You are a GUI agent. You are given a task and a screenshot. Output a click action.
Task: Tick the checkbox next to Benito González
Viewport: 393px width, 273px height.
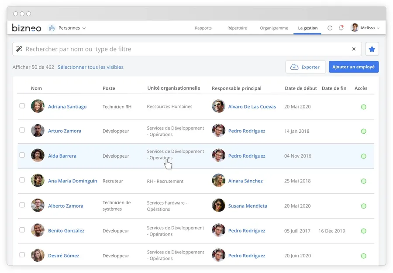[22, 230]
